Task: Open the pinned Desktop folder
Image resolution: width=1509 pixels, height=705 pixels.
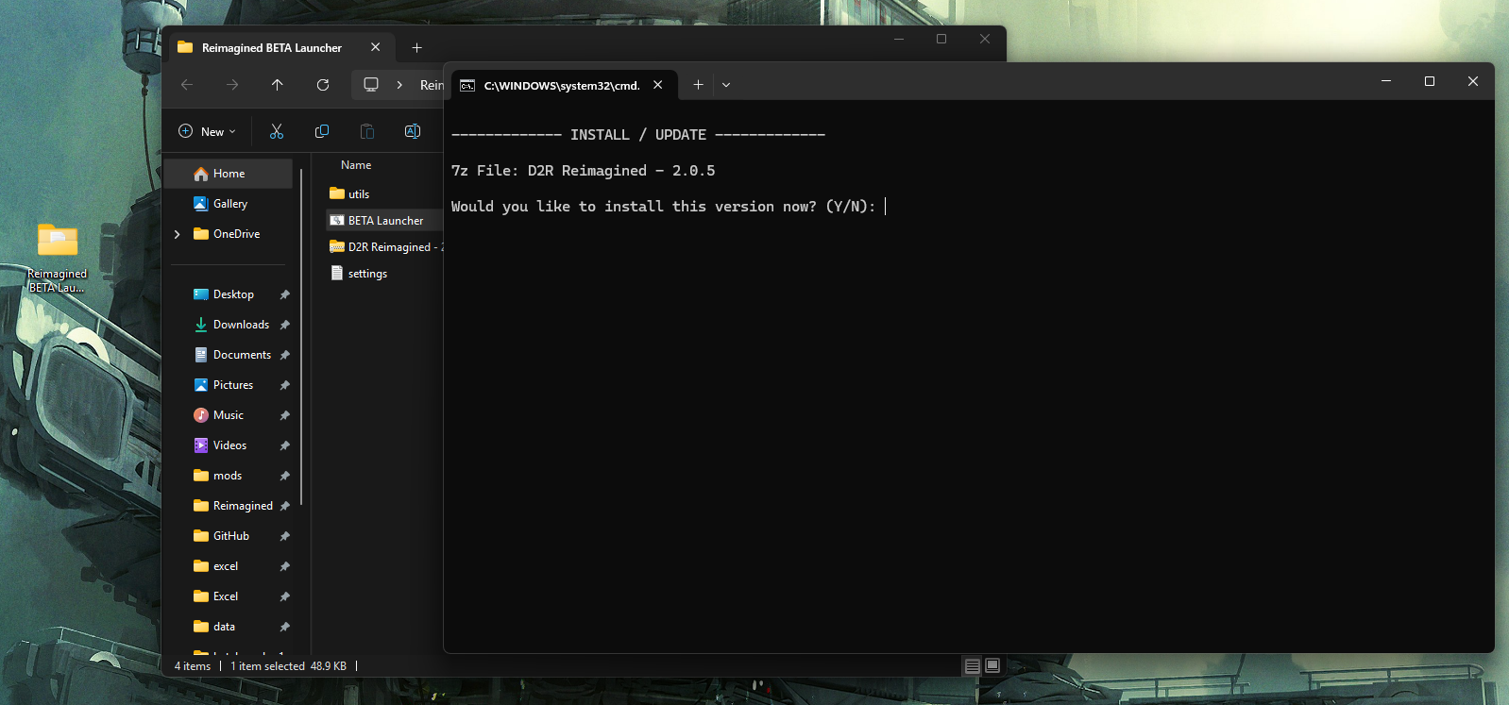Action: tap(233, 294)
